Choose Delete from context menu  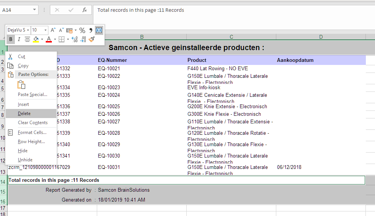(x=31, y=114)
